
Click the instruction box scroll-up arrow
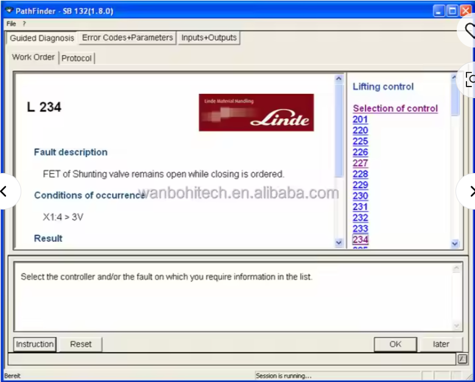pos(457,268)
